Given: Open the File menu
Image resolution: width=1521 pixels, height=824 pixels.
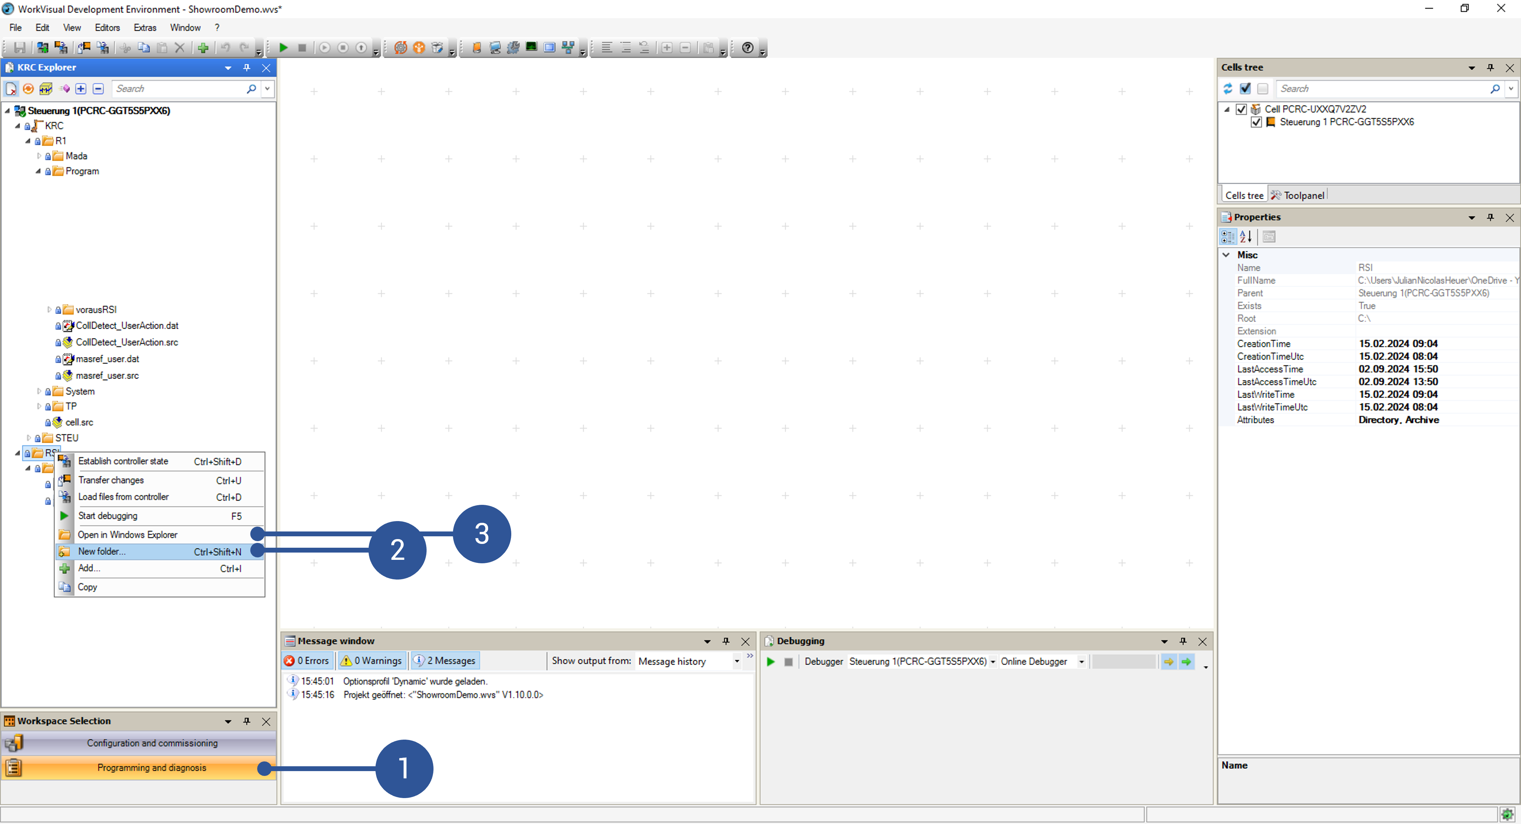Looking at the screenshot, I should (x=15, y=28).
